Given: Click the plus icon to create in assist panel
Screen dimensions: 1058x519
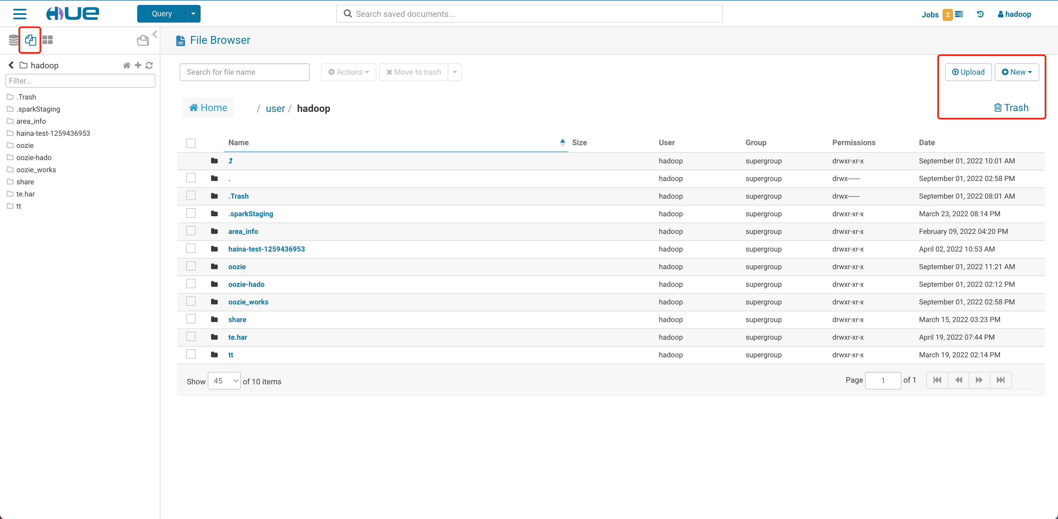Looking at the screenshot, I should click(138, 65).
